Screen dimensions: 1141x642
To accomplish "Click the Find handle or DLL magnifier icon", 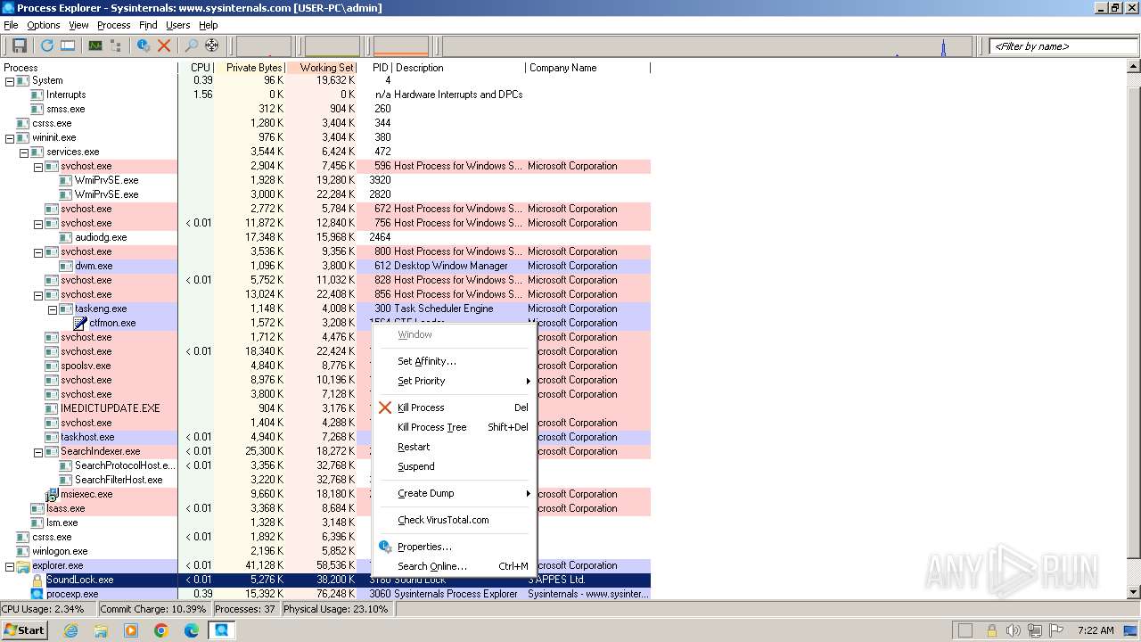I will pyautogui.click(x=191, y=45).
